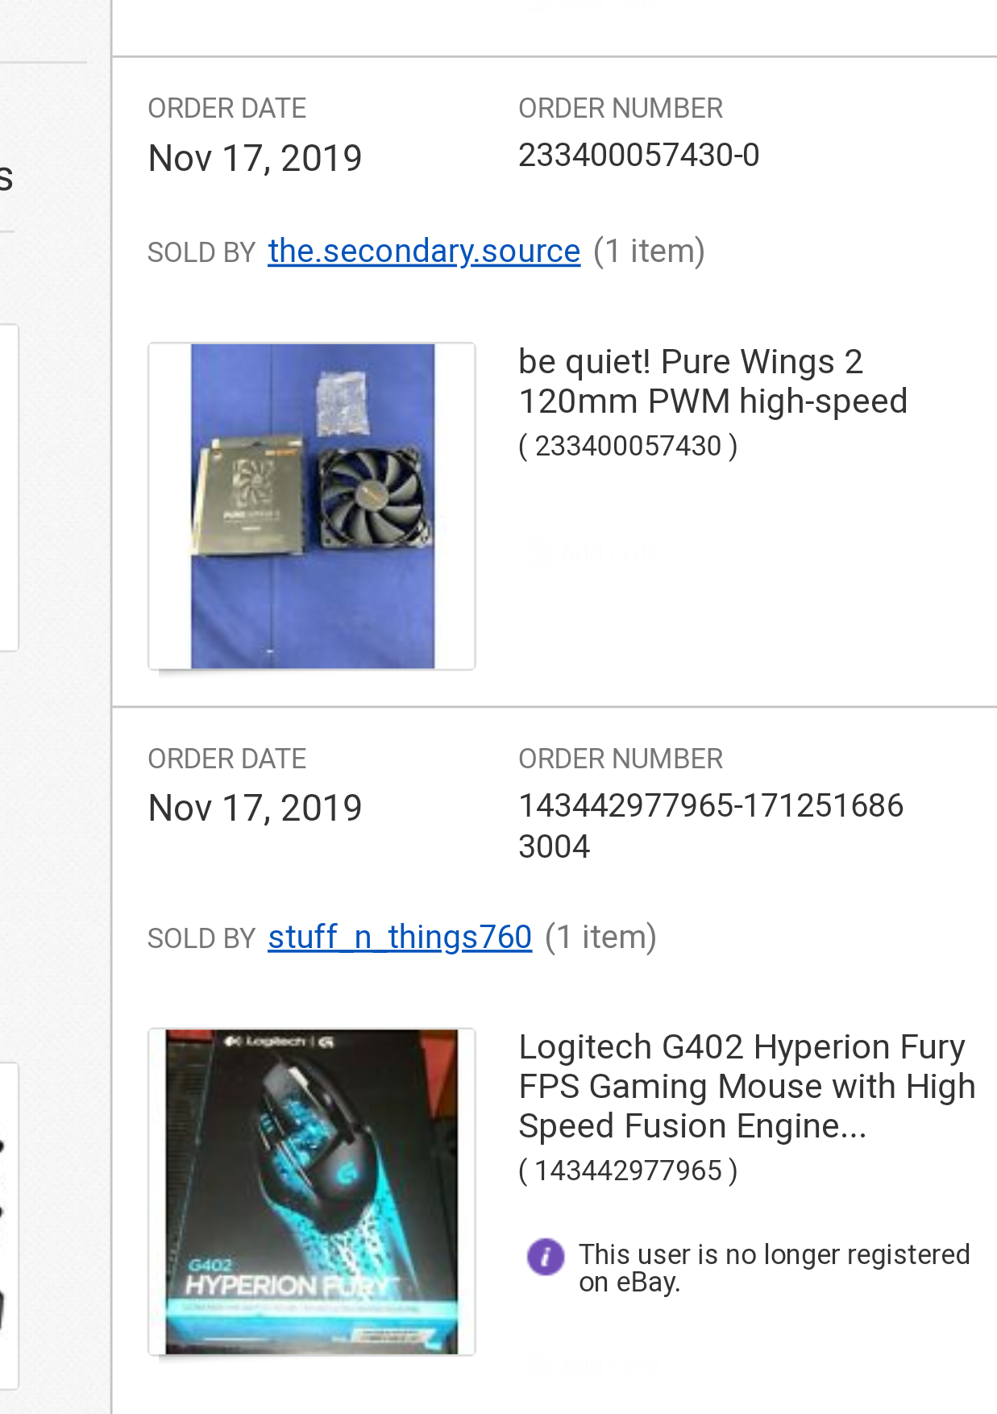The height and width of the screenshot is (1414, 997).
Task: Select order number 233400057430-0
Action: 638,156
